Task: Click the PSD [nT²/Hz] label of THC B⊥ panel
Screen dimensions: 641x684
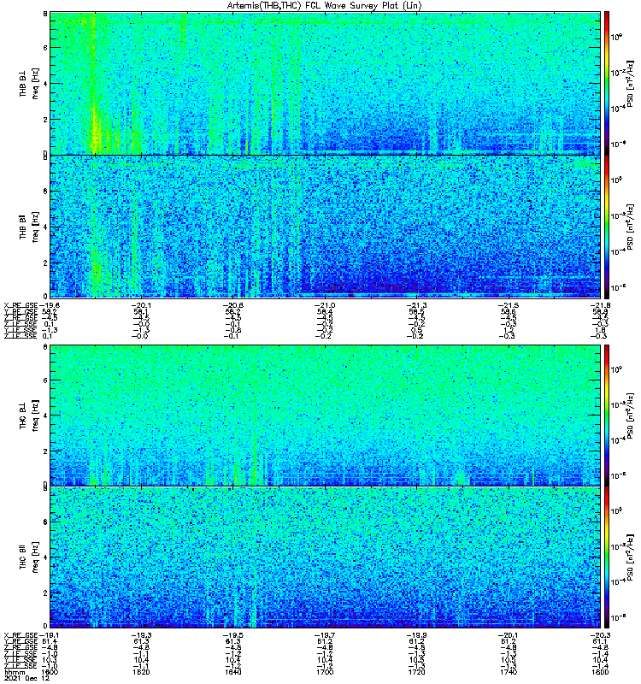Action: click(631, 416)
